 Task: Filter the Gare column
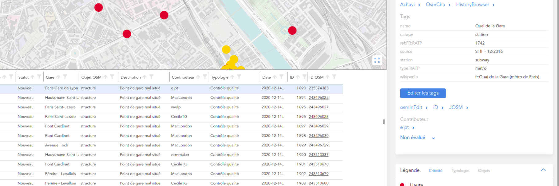point(65,77)
